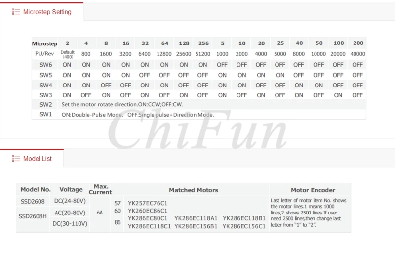Click the SW2 rotate direction description
This screenshot has height=257, width=395.
[122, 104]
